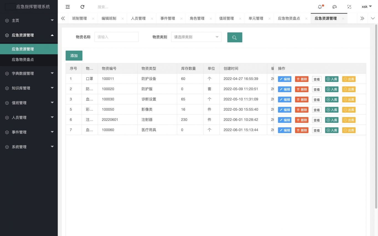Click the refresh icon in top bar

(82, 7)
